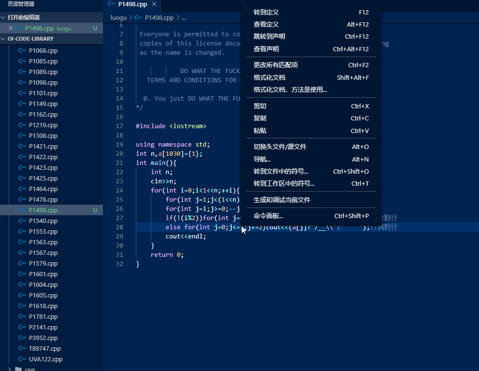
Task: Open P1068.cpp in the file tree
Action: pyautogui.click(x=43, y=50)
